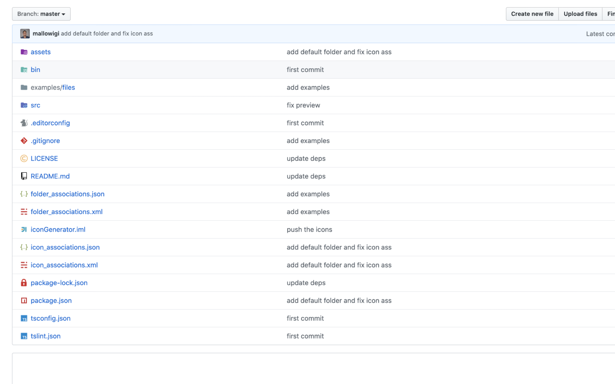Click the red .gitignore git icon
615x384 pixels.
tap(24, 141)
